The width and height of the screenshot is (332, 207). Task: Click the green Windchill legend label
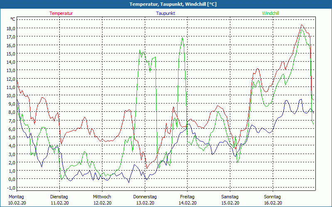271,13
